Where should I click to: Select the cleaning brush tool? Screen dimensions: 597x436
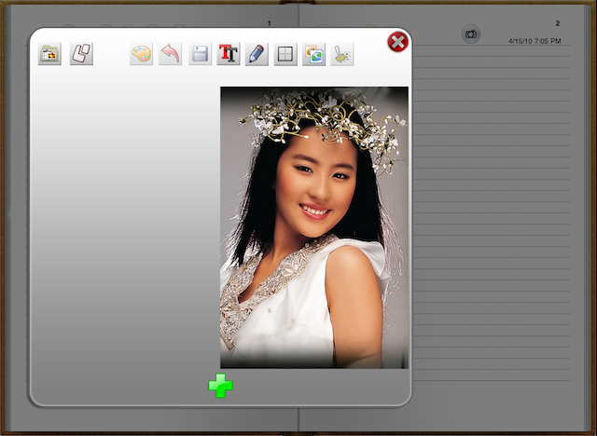pyautogui.click(x=342, y=54)
